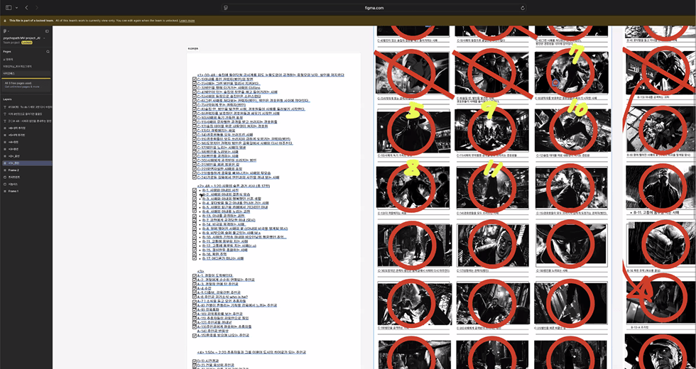Select the storyboard thumbnail captioned C-21)
This screenshot has width=696, height=369.
coord(571,303)
